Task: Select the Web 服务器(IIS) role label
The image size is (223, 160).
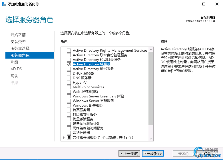Action: point(85,91)
